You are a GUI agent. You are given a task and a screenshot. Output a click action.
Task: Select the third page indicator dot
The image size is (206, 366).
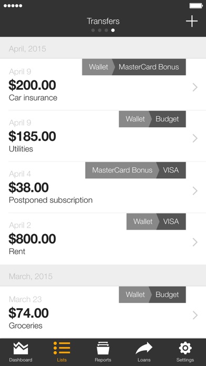click(x=106, y=30)
